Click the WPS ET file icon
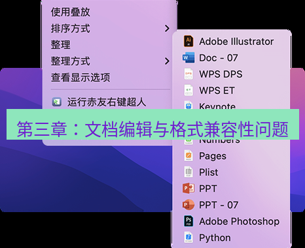Image resolution: width=305 pixels, height=248 pixels. click(188, 91)
